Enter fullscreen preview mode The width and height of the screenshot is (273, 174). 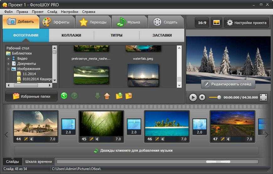tap(263, 97)
